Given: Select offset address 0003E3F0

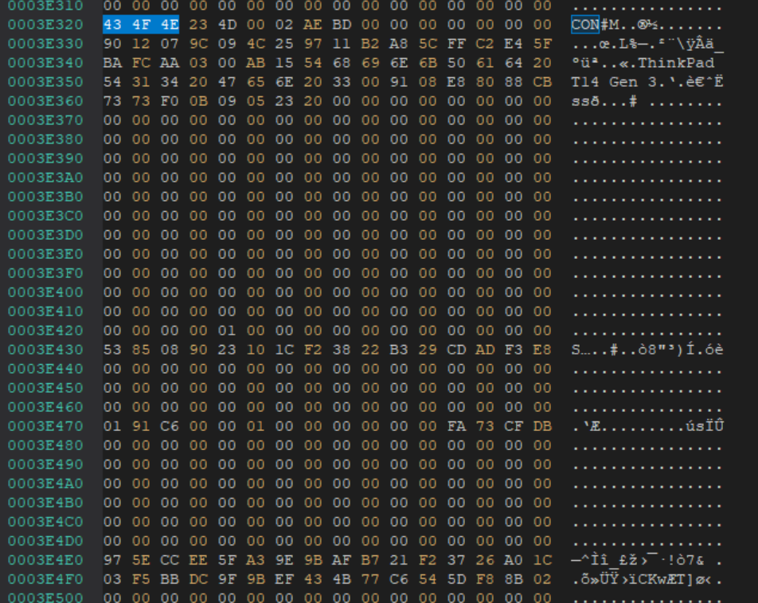Looking at the screenshot, I should pyautogui.click(x=45, y=273).
